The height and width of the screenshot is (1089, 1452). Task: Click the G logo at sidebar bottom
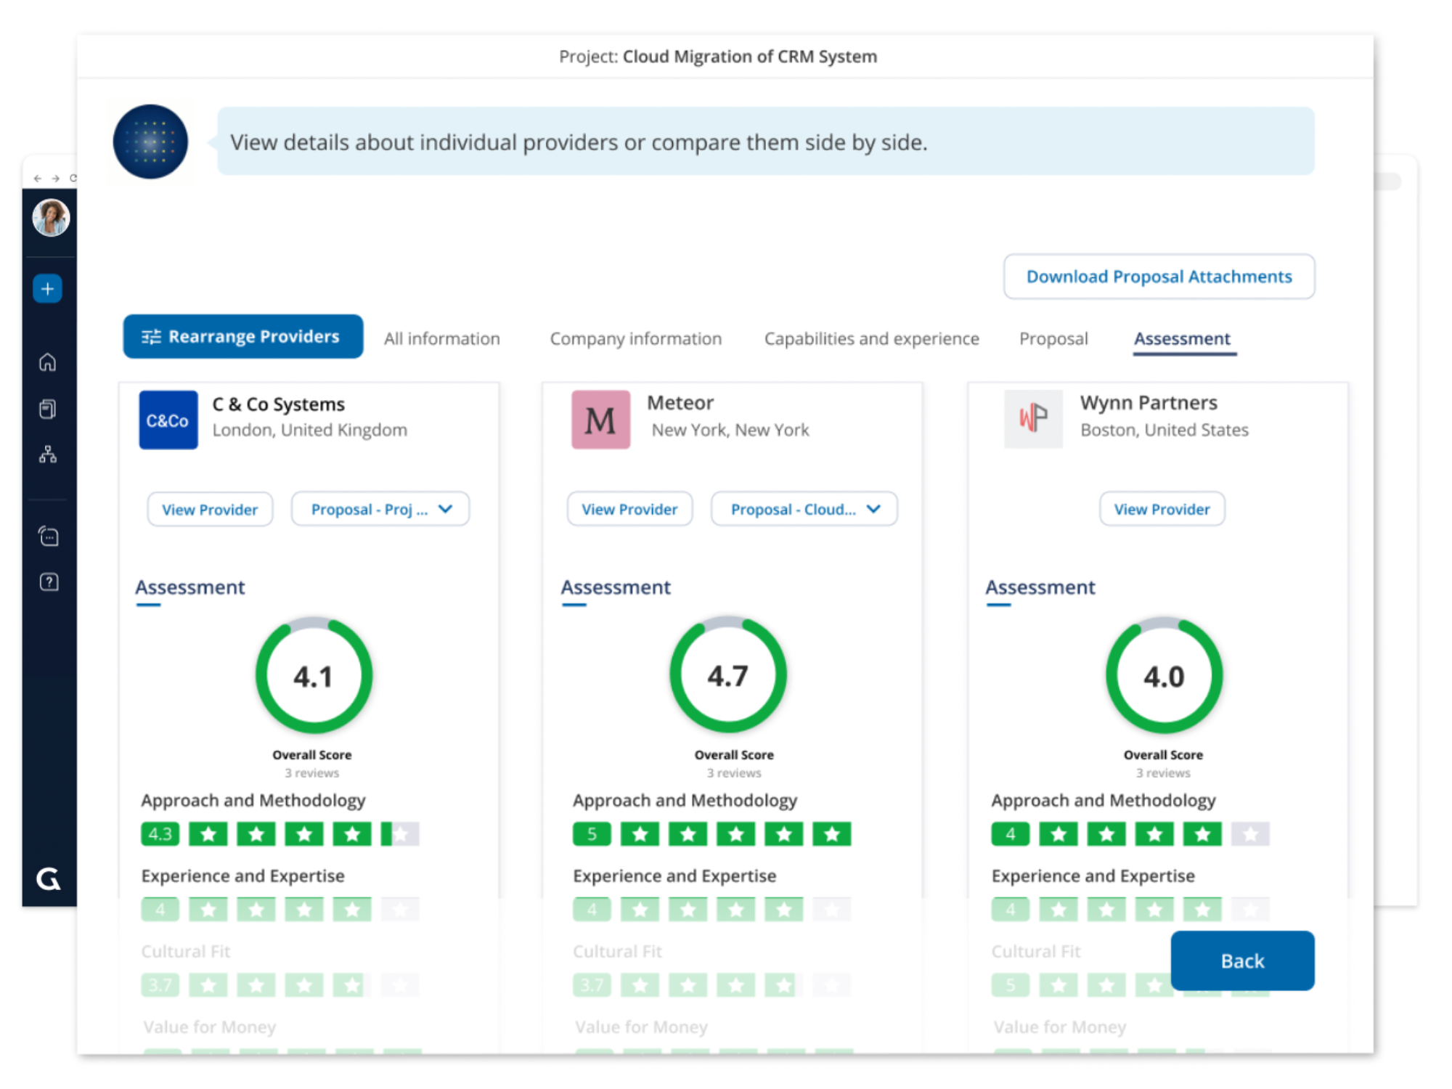point(49,879)
